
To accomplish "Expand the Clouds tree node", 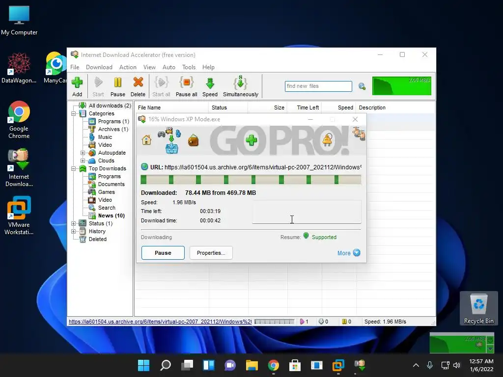I will [83, 161].
